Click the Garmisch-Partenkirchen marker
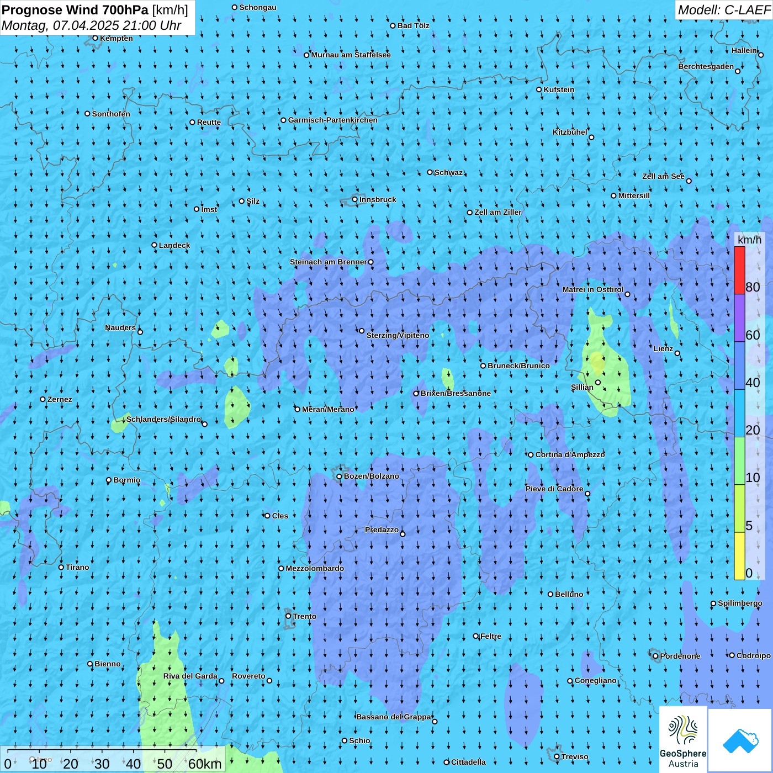This screenshot has height=773, width=773. [284, 120]
